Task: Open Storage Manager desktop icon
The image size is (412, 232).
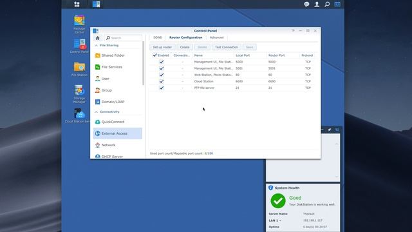Action: (x=79, y=93)
